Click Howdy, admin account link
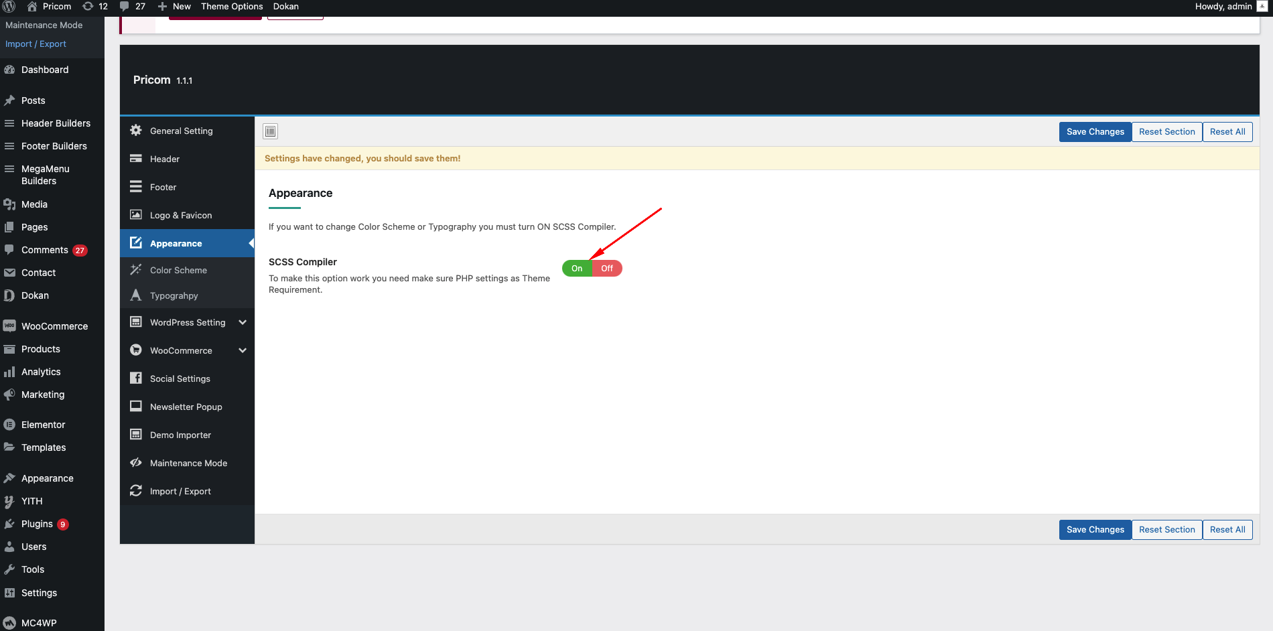 pyautogui.click(x=1223, y=7)
